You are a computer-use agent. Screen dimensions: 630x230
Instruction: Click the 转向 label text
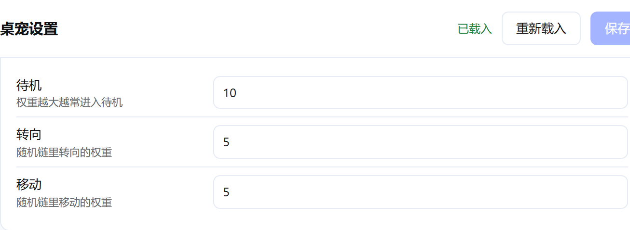pyautogui.click(x=29, y=135)
